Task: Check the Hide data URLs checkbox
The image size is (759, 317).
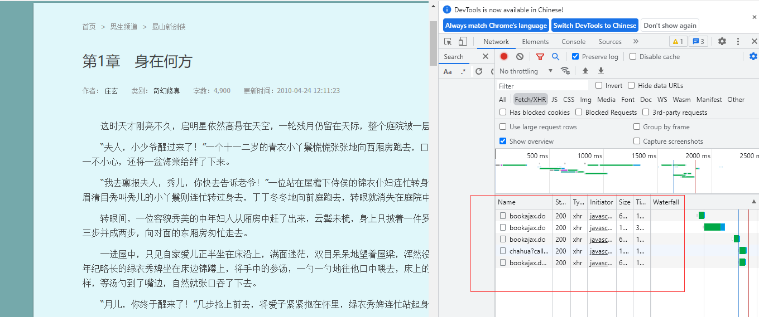Action: (631, 85)
